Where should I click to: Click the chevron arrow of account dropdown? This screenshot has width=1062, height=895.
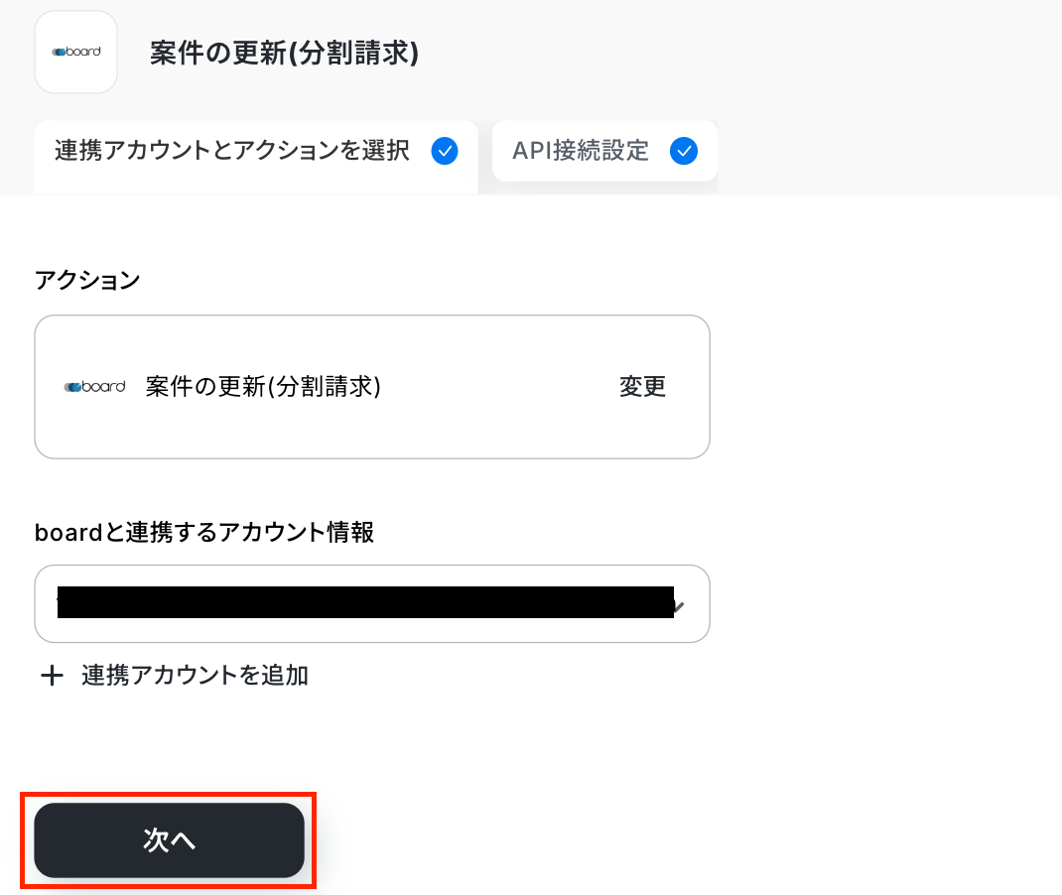pyautogui.click(x=681, y=603)
